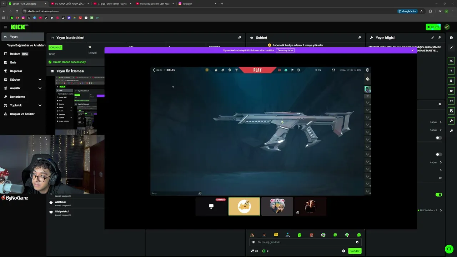Toggle the second grey switch in right settings panel
Viewport: 457px width, 257px height.
pos(439,155)
